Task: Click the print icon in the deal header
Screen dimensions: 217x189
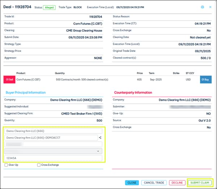Action: [x=202, y=7]
